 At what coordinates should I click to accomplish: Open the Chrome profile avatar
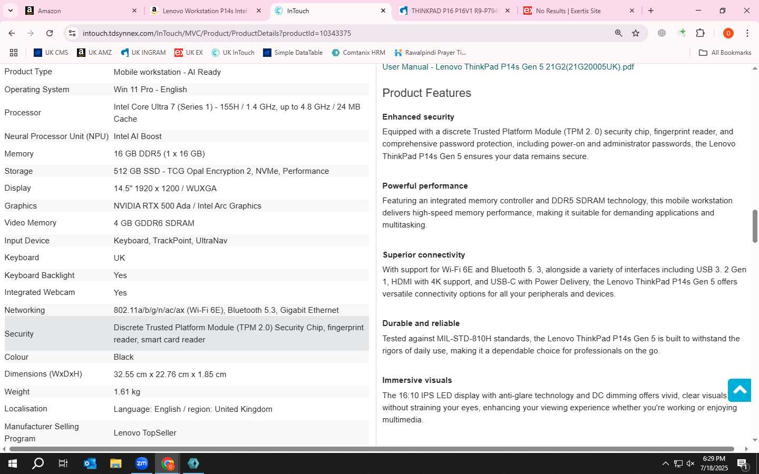[728, 33]
